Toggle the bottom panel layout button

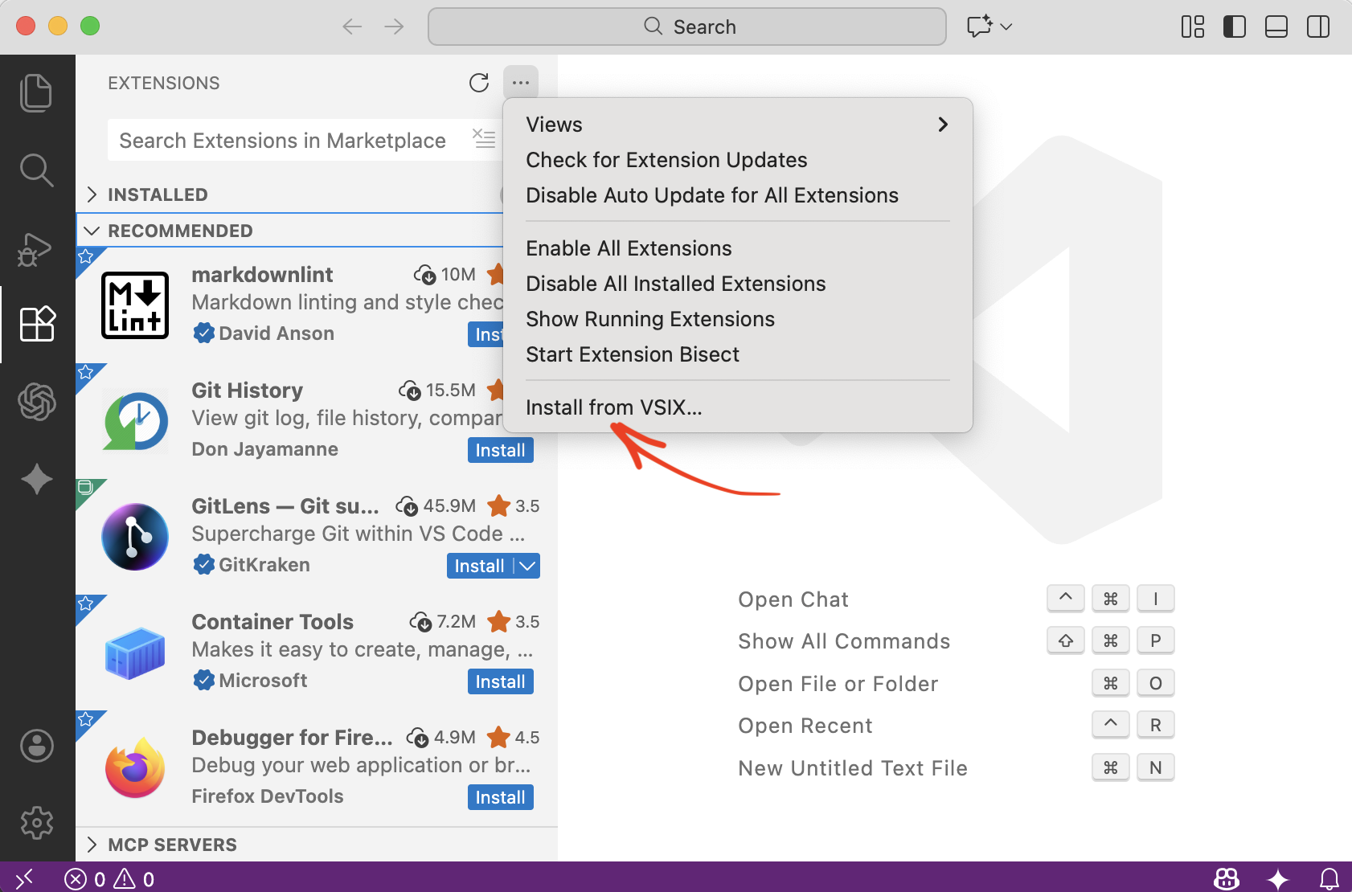pyautogui.click(x=1276, y=27)
